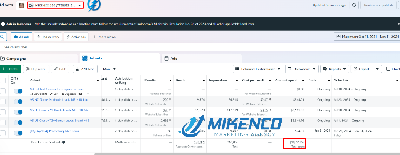Check the box for Ad Set test Connect Instagram
Viewport: 400px width, 155px height.
tap(3, 91)
